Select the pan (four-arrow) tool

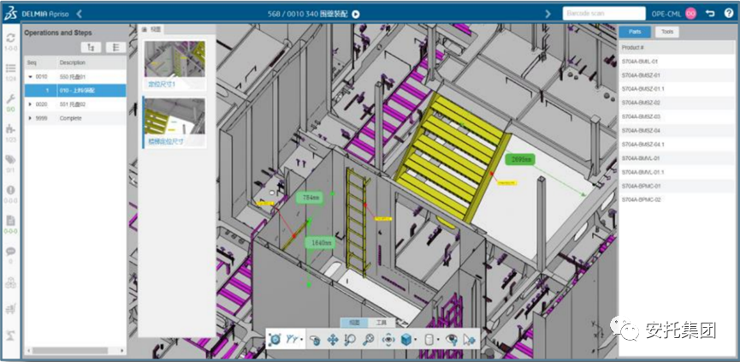click(x=333, y=339)
